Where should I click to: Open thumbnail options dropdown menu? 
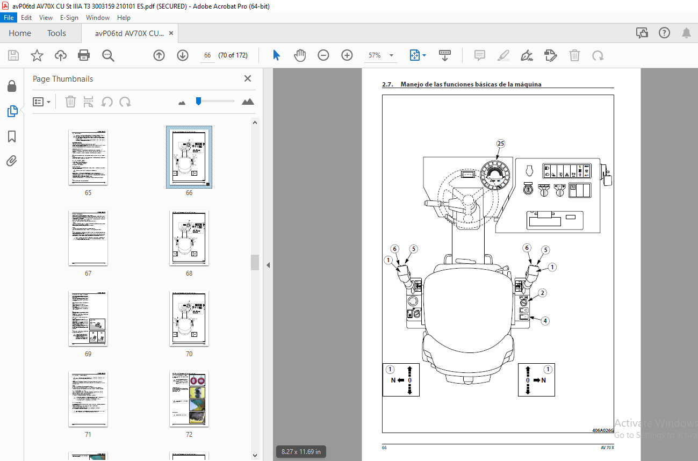coord(42,102)
